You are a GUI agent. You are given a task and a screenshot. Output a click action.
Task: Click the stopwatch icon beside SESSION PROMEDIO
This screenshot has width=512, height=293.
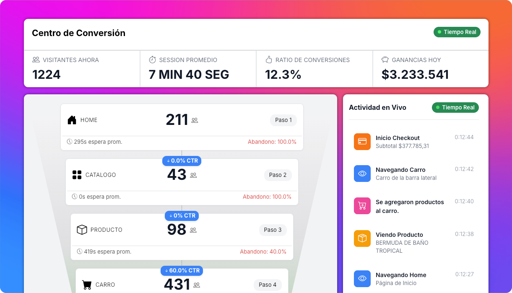(152, 60)
